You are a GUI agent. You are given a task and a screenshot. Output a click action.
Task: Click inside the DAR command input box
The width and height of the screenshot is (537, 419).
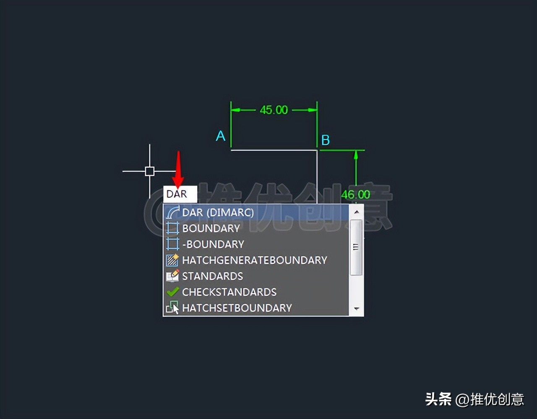tap(180, 194)
